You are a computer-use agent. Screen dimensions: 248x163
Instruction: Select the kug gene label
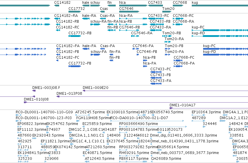(195, 3)
